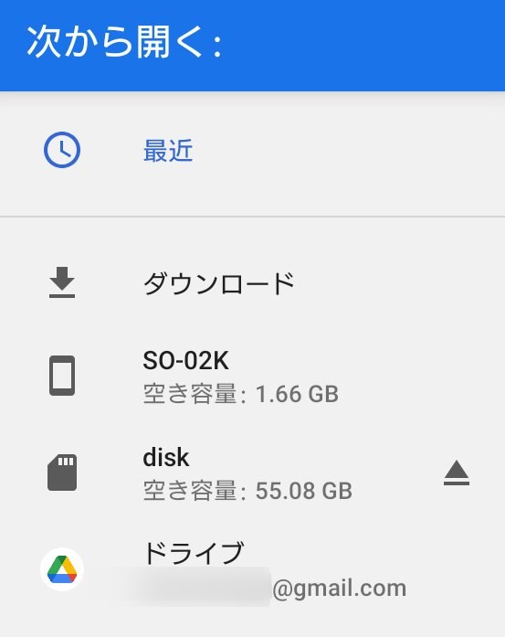Select the SO-02K internal storage
Image resolution: width=505 pixels, height=637 pixels.
(252, 377)
